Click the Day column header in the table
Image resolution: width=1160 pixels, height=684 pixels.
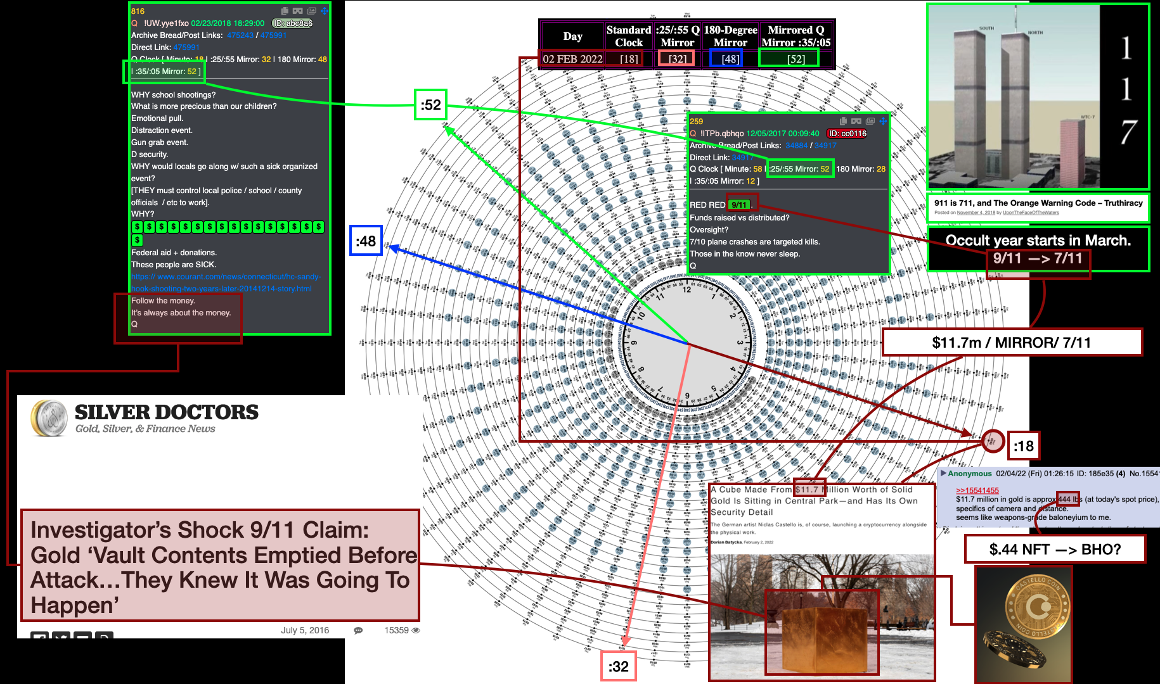tap(572, 37)
